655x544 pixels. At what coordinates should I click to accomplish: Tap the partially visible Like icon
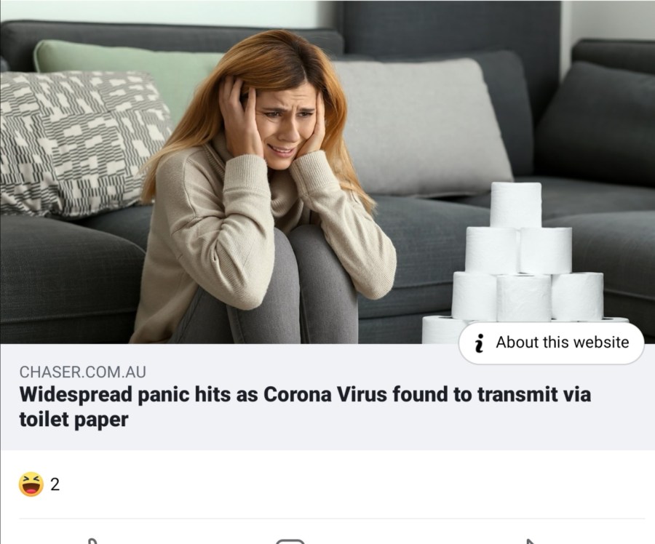click(92, 541)
